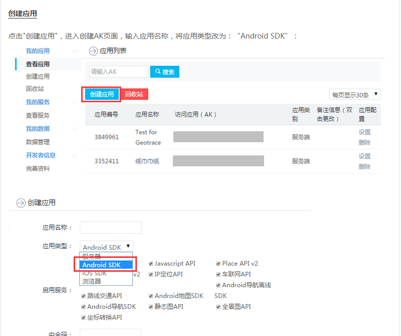401x336 pixels.
Task: Click the red 回收站 button
Action: [134, 95]
